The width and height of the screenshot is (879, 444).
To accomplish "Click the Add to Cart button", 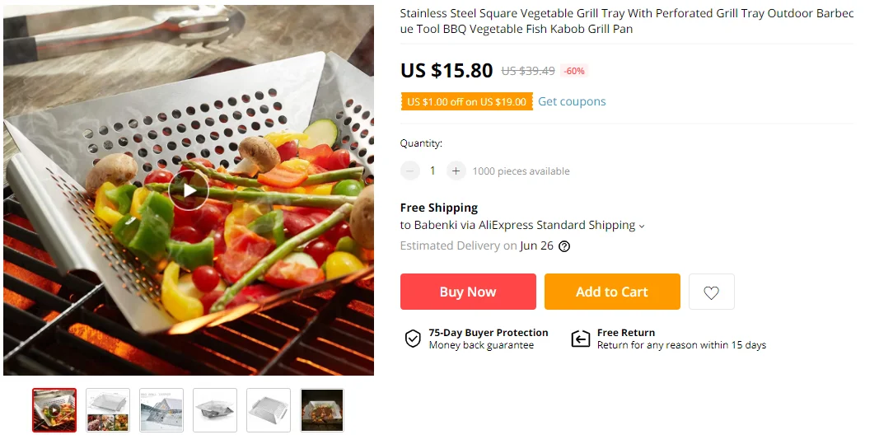I will [612, 292].
